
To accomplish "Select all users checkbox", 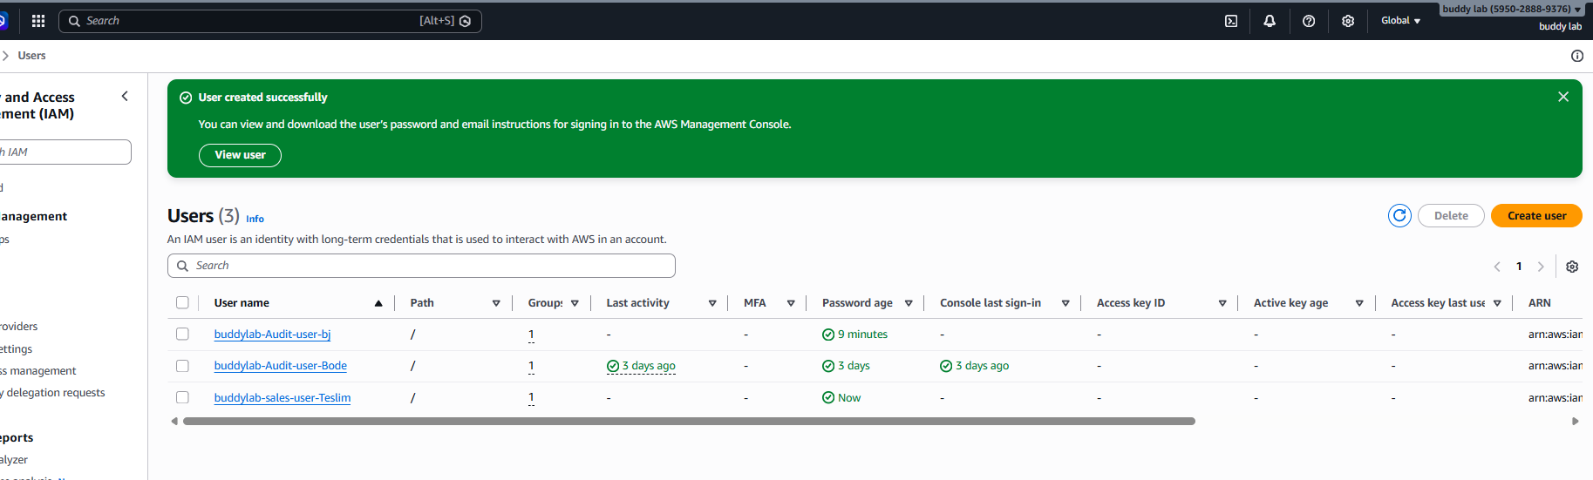I will [182, 302].
